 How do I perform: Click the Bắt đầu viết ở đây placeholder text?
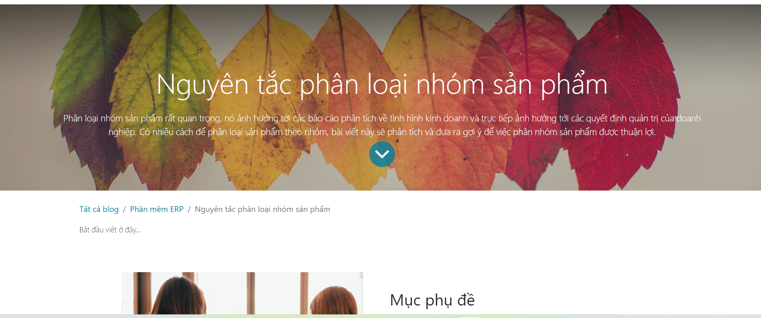[x=110, y=230]
